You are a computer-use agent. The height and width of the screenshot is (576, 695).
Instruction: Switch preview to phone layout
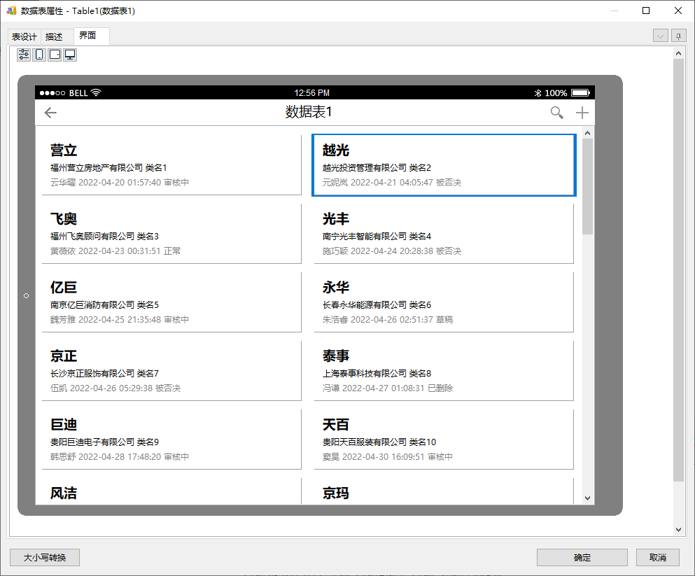(x=39, y=55)
